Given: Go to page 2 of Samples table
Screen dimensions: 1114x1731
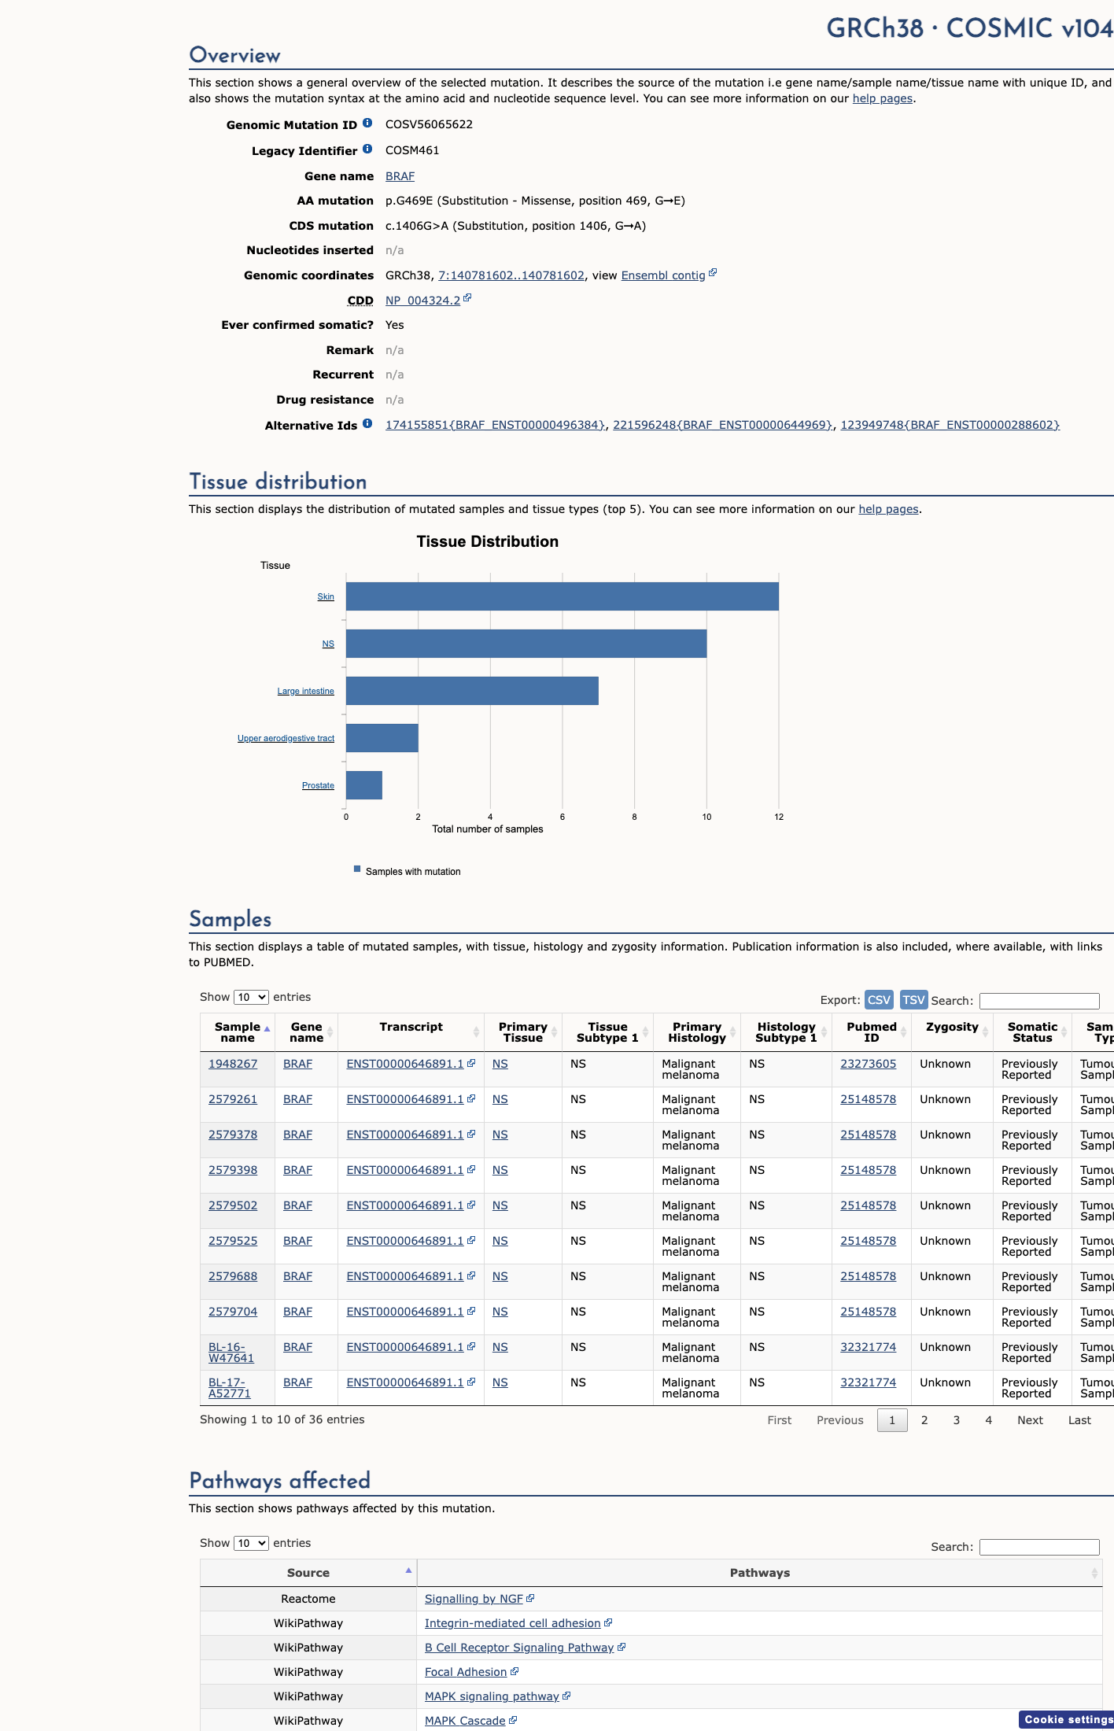Looking at the screenshot, I should point(924,1420).
